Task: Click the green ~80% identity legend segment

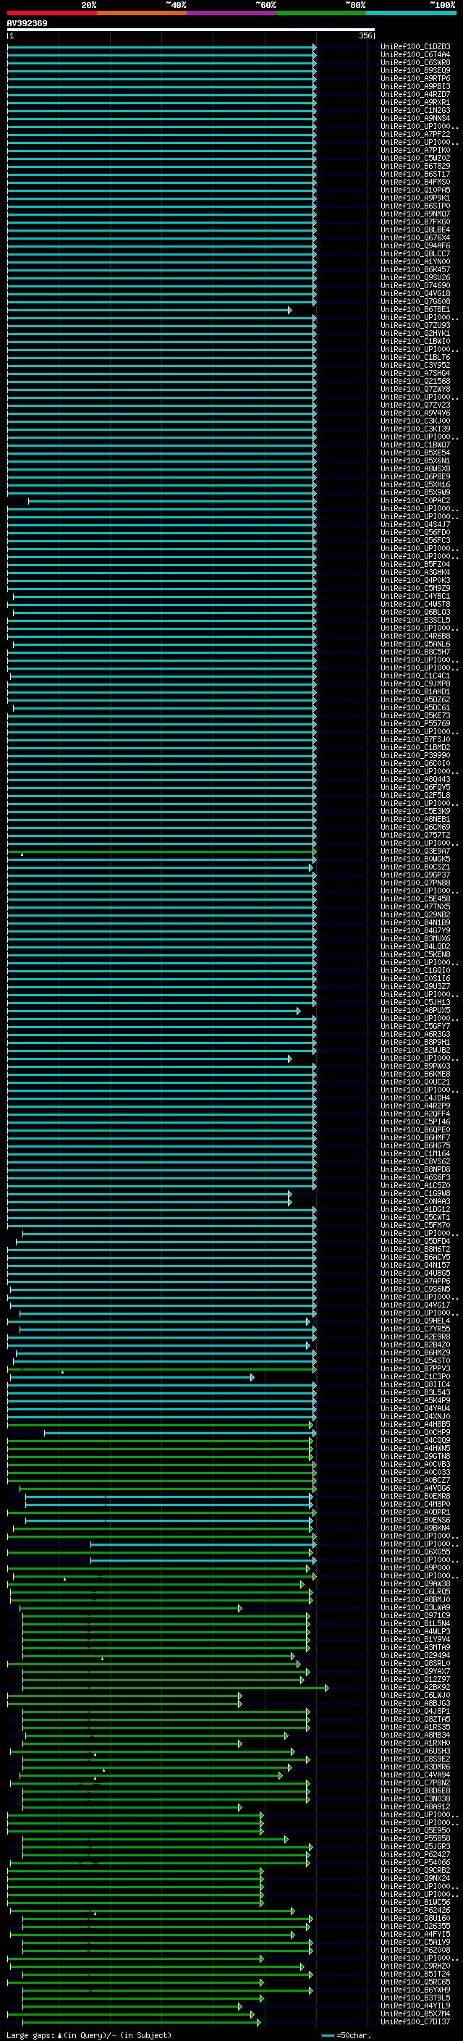Action: (321, 13)
